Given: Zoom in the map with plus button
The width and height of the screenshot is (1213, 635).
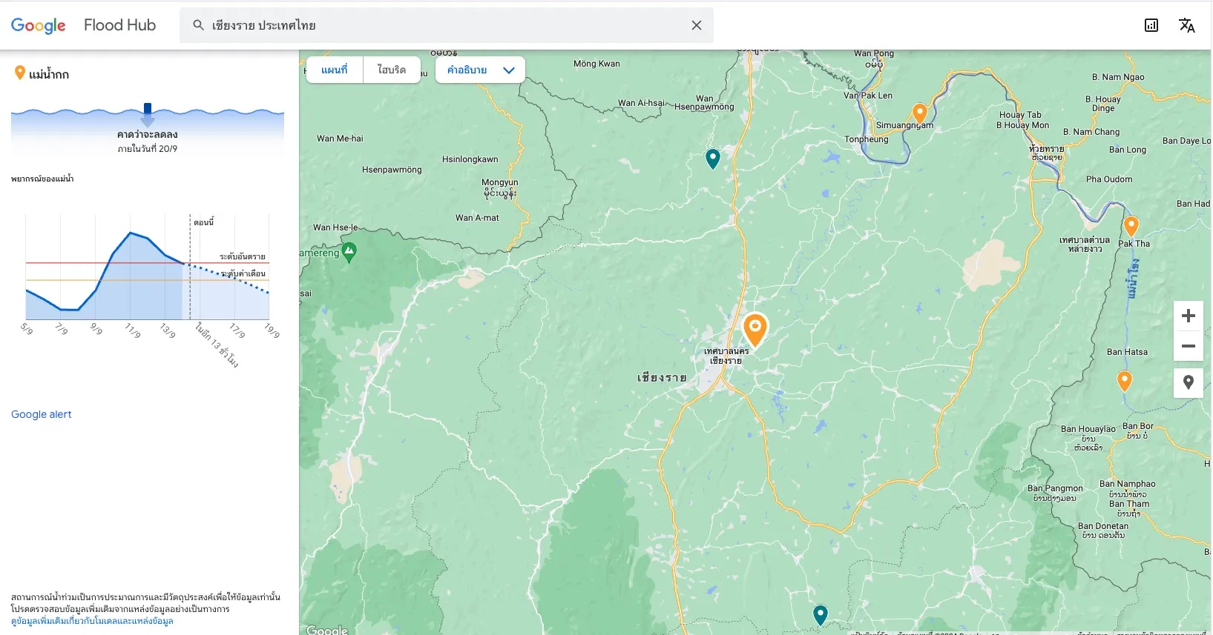Looking at the screenshot, I should [x=1189, y=316].
